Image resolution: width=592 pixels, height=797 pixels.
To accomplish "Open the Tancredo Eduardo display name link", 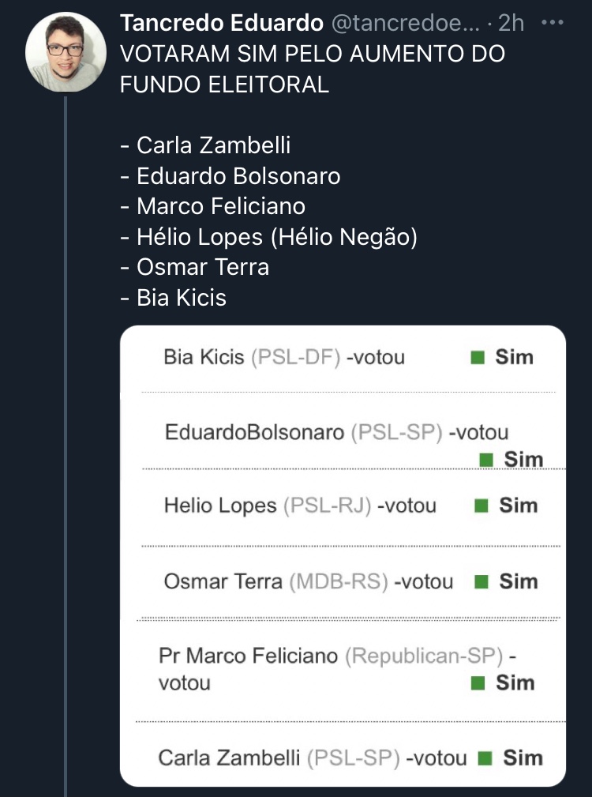I will click(221, 24).
